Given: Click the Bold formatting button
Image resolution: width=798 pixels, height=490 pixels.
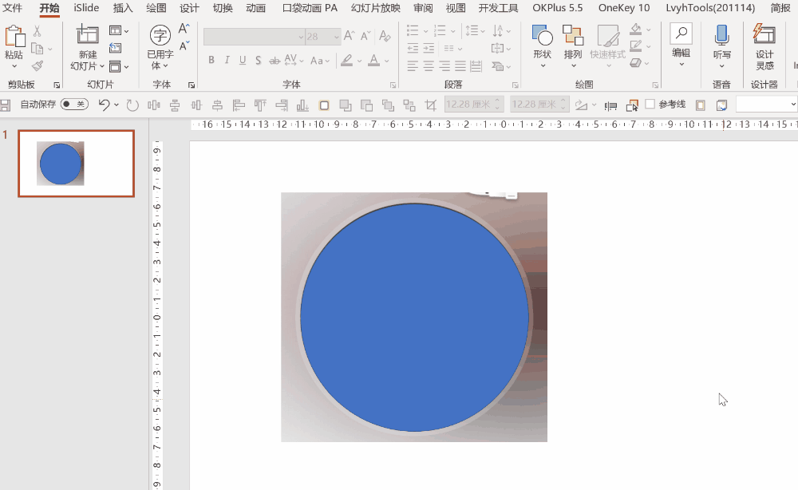Looking at the screenshot, I should 211,61.
